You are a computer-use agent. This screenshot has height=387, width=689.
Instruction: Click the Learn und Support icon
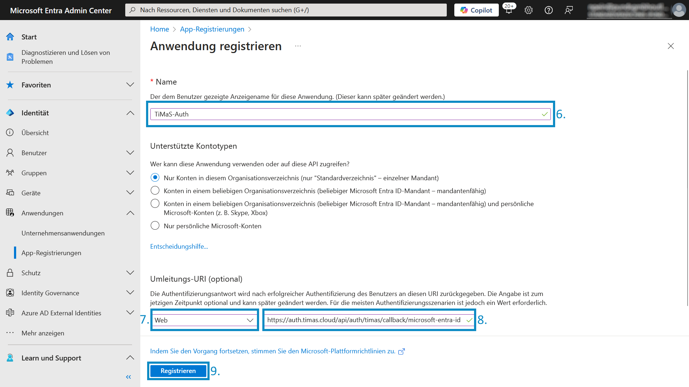[x=10, y=358]
